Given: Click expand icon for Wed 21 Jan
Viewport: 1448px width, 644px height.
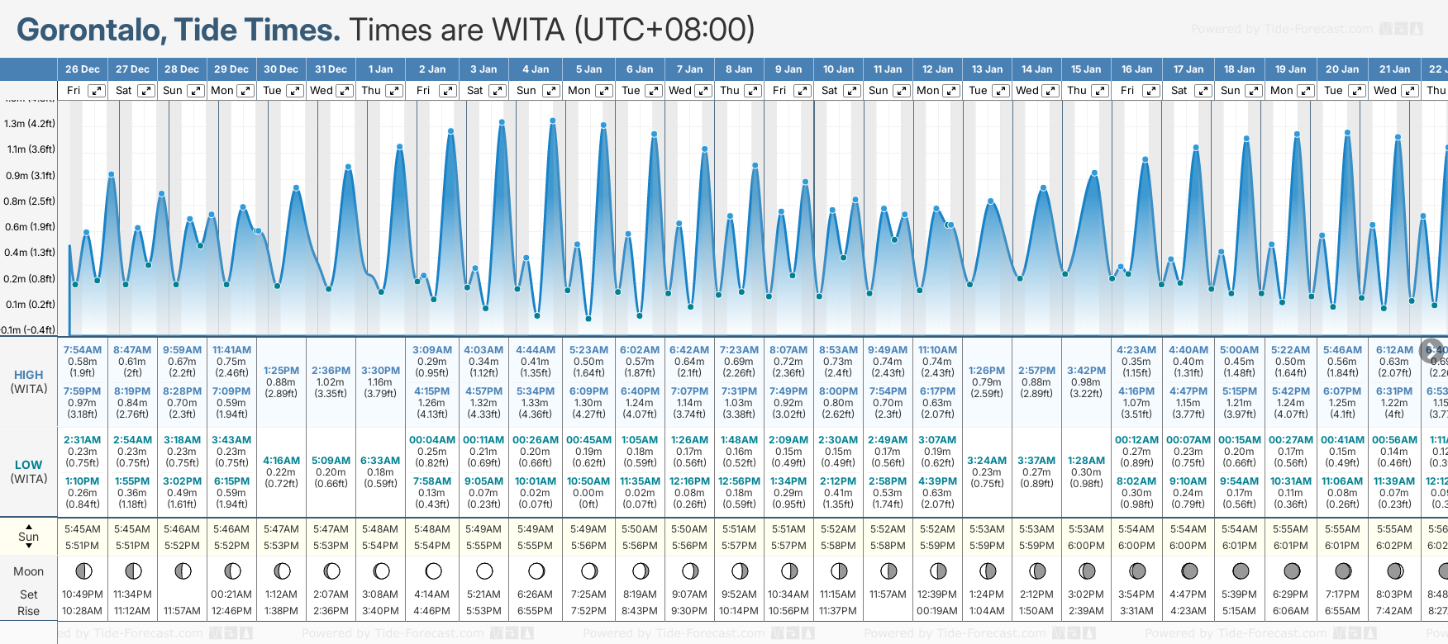Looking at the screenshot, I should pos(1408,91).
